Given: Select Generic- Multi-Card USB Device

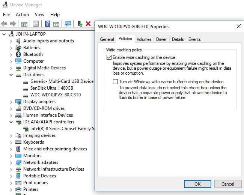Looking at the screenshot, I should 62,81.
